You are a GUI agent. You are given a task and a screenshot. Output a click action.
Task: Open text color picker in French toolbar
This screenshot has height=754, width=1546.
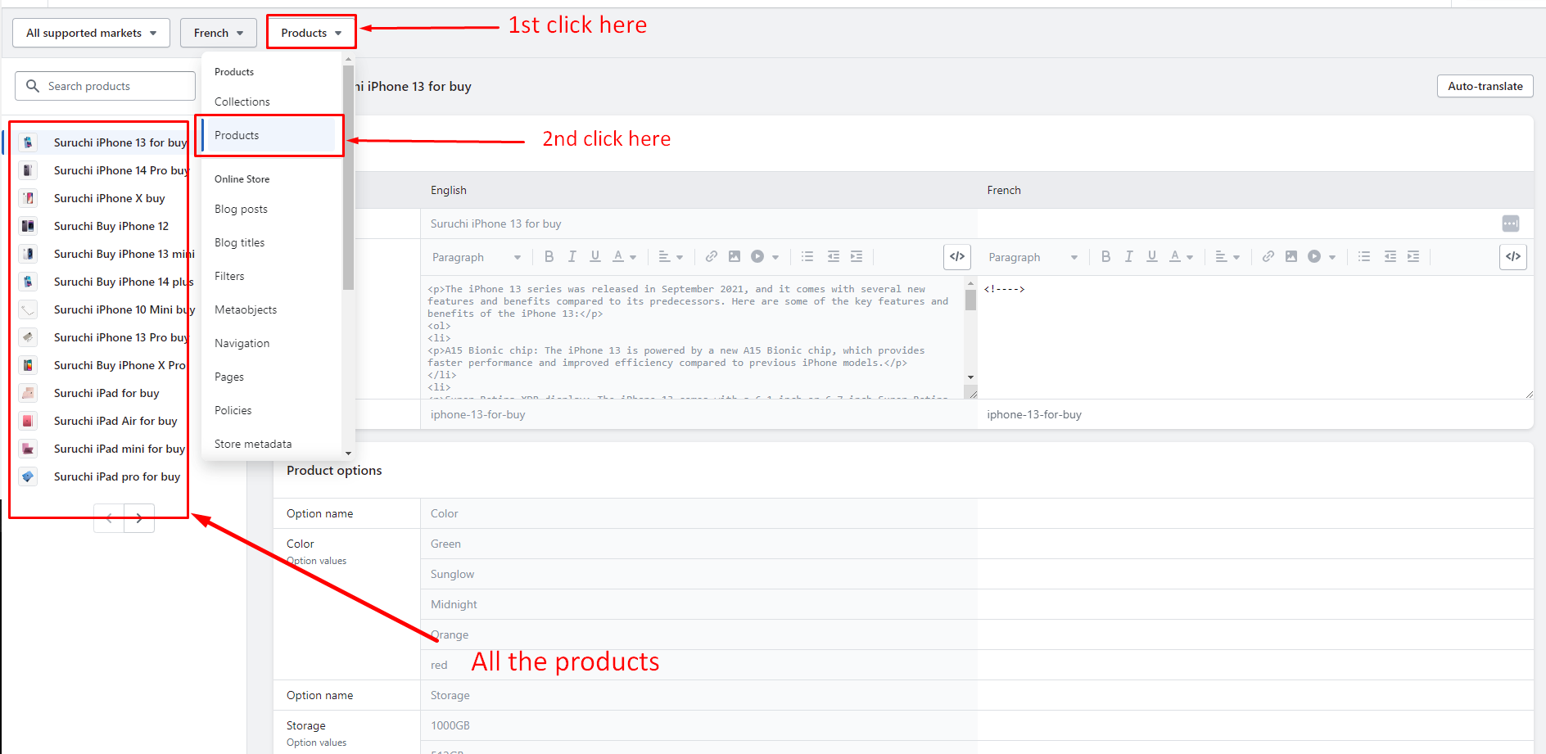[x=1180, y=257]
